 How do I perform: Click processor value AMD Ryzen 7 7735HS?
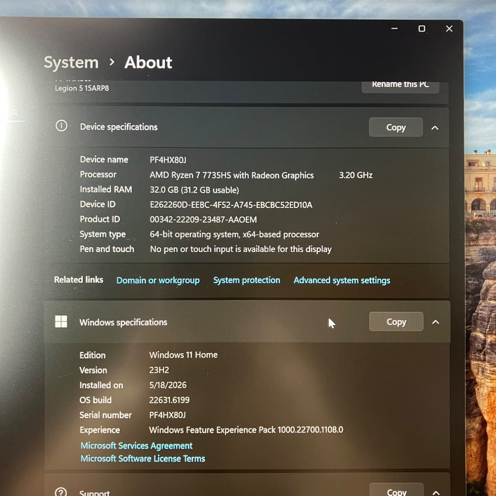coord(232,175)
